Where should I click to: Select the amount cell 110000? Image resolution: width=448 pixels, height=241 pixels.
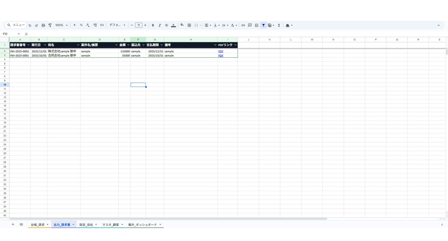coord(124,51)
